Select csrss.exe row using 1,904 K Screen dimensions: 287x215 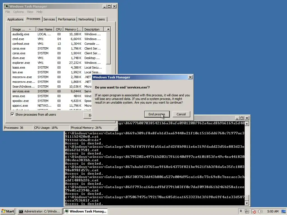[x=58, y=53]
